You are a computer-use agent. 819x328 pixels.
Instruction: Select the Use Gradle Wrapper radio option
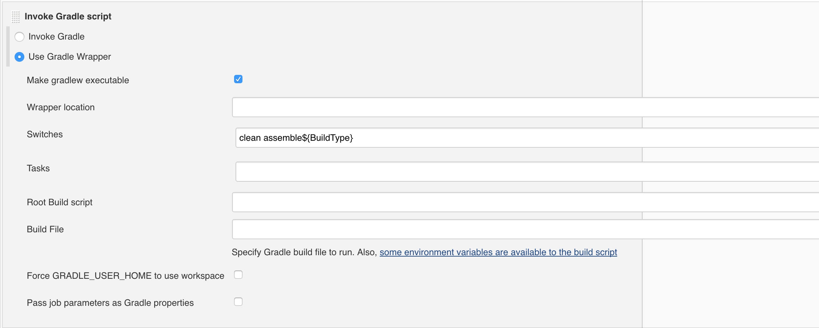(x=19, y=57)
